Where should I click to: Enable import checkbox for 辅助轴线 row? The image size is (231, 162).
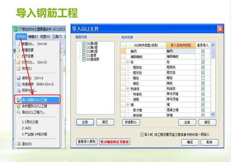(203, 57)
